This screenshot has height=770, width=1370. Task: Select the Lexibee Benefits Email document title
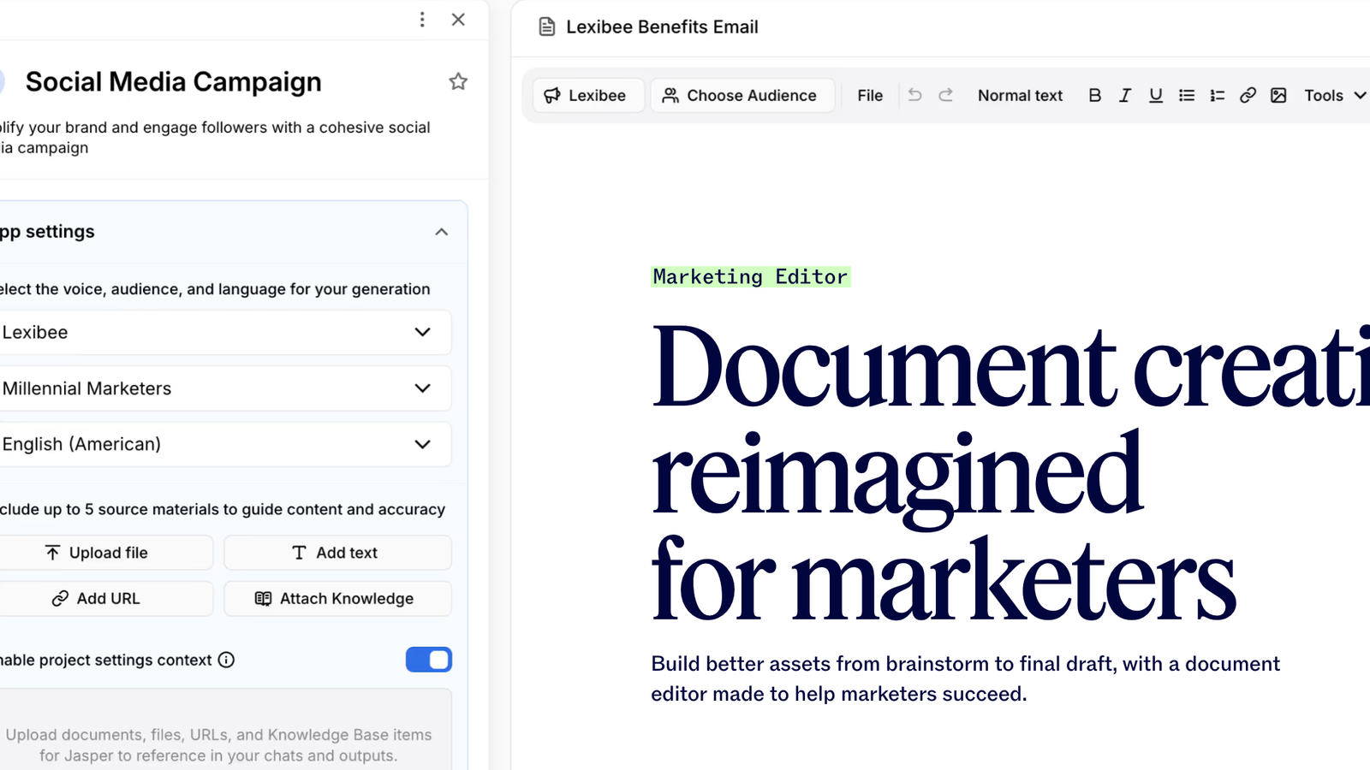(662, 27)
